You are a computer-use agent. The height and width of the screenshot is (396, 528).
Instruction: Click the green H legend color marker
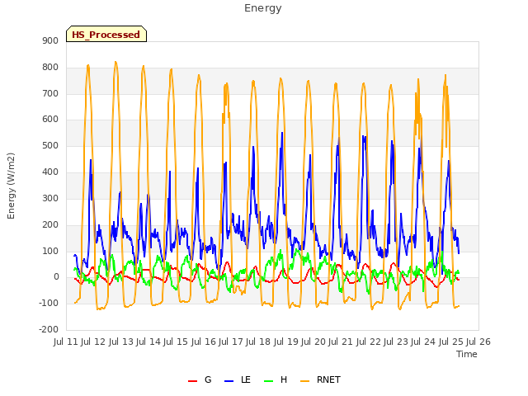[268, 381]
